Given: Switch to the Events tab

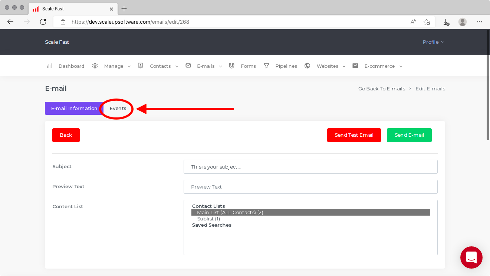Looking at the screenshot, I should tap(118, 109).
